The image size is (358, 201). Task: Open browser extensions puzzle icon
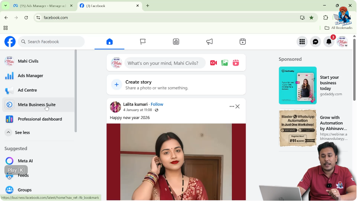pos(326,18)
